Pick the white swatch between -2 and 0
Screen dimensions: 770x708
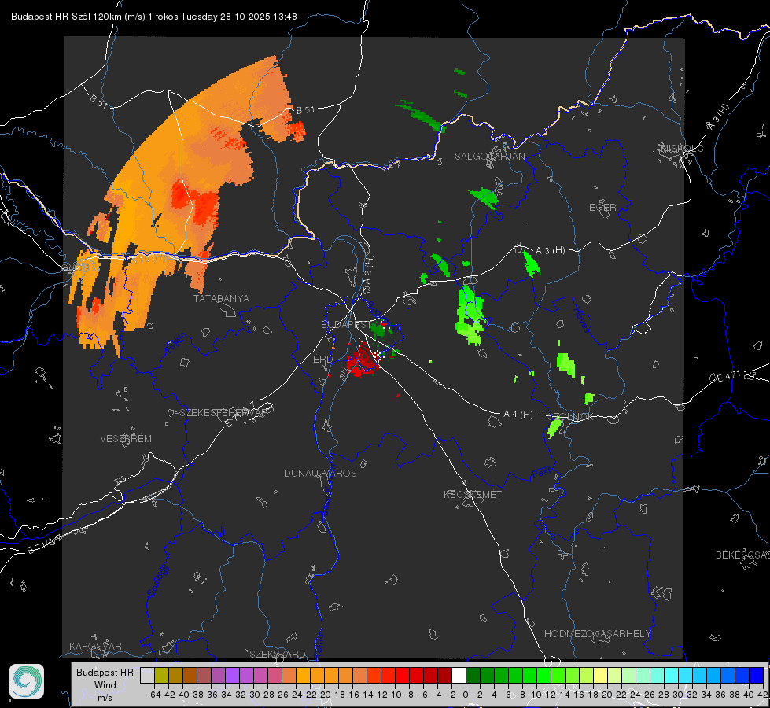point(459,675)
